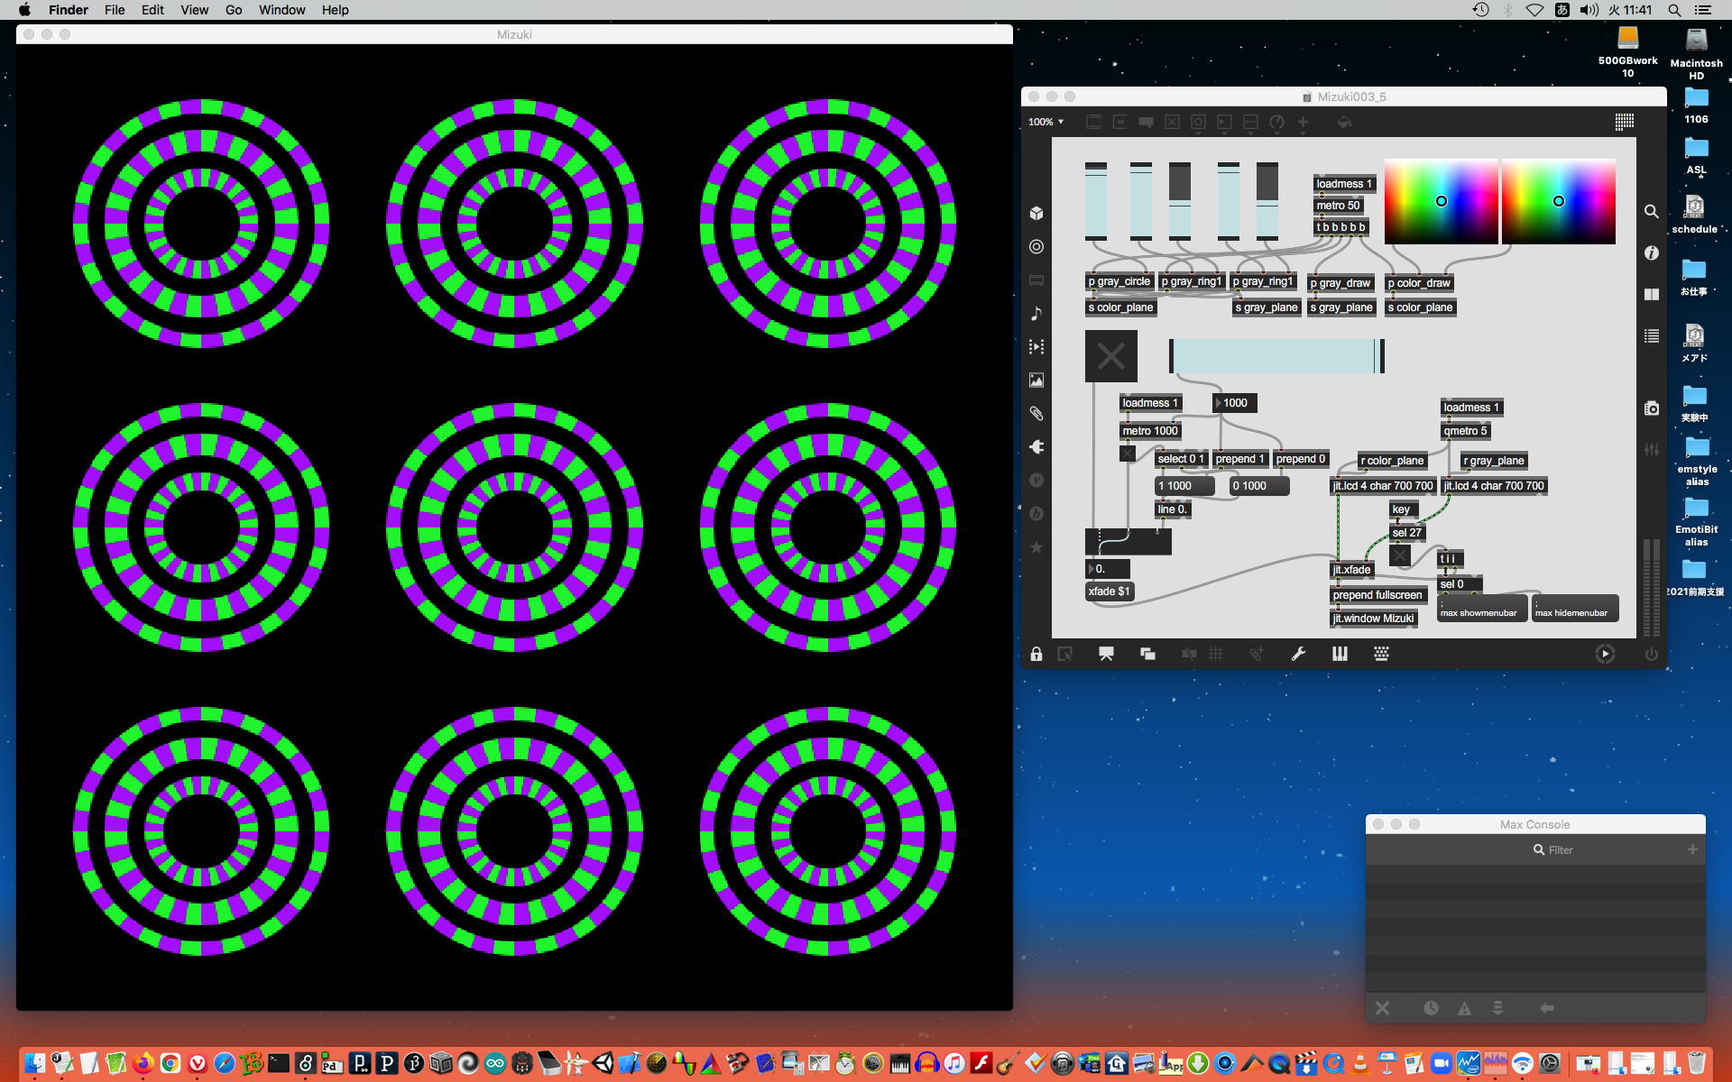Toggle the large X toggle box
This screenshot has height=1082, width=1732.
(x=1110, y=356)
